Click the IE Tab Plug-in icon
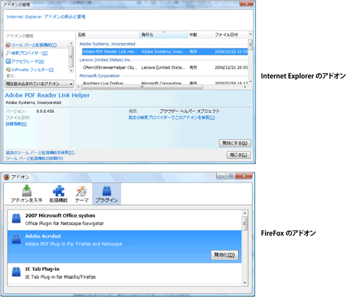 tap(16, 272)
